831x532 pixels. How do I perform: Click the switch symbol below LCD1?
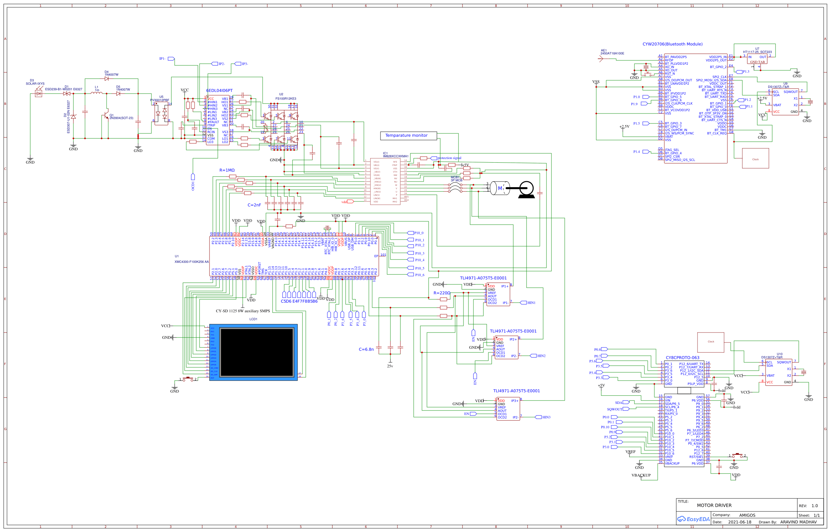point(188,379)
